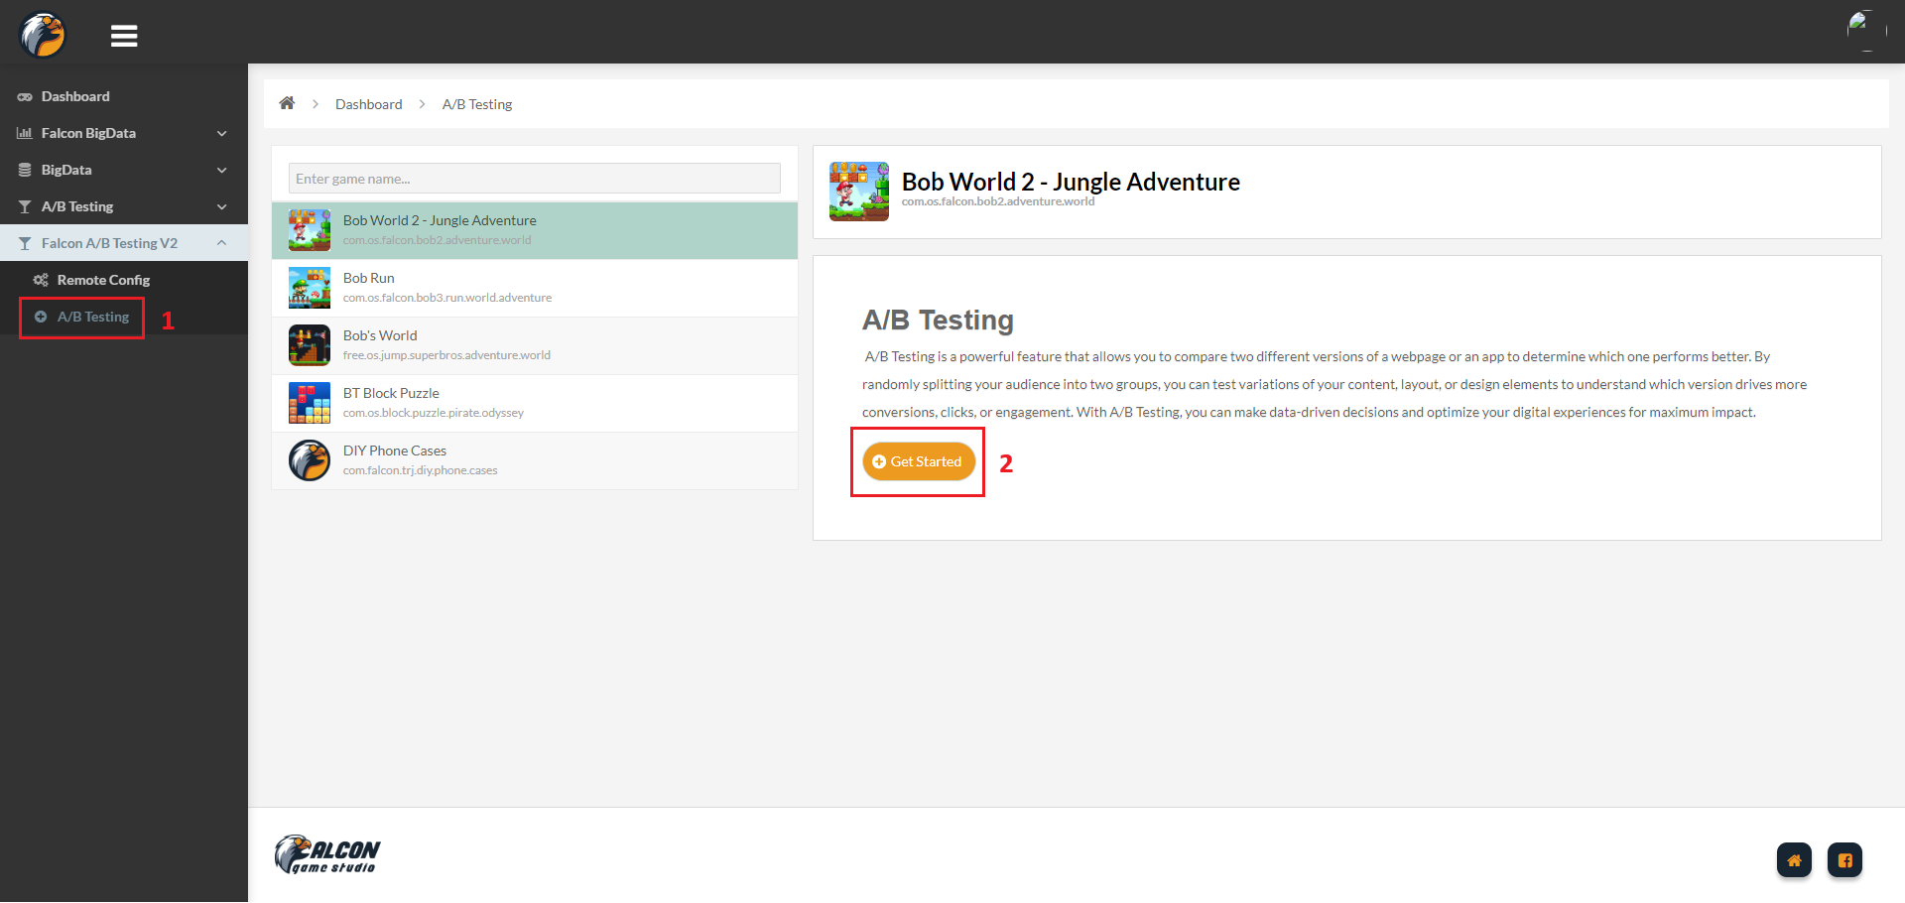Expand the Falcon BigData chevron
Screen dimensions: 1905x903
[222, 133]
